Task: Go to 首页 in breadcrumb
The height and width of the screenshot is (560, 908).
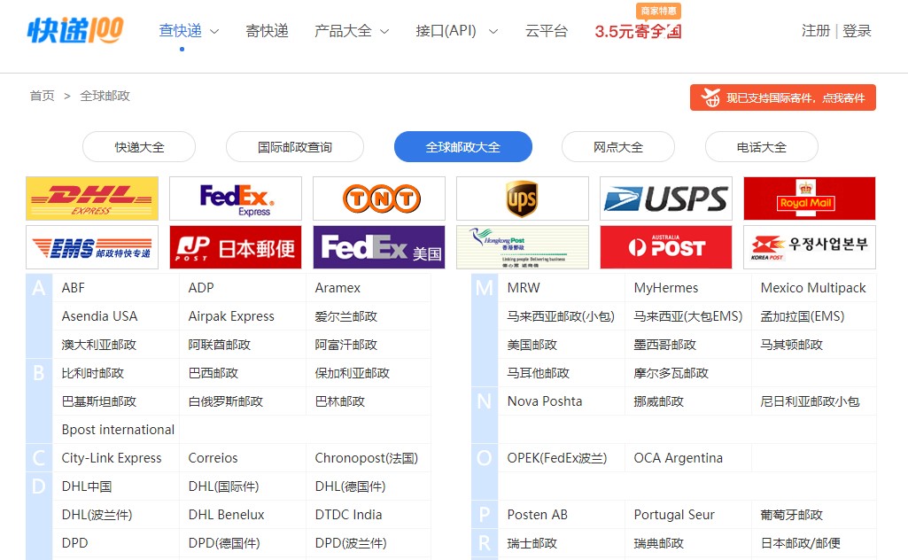Action: [x=43, y=96]
